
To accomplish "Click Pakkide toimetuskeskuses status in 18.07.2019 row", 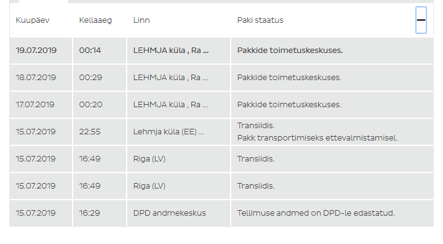I will [x=289, y=78].
